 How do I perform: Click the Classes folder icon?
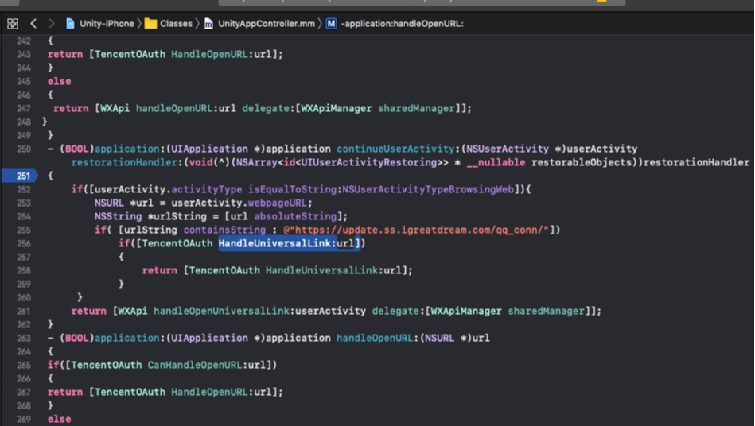(150, 24)
